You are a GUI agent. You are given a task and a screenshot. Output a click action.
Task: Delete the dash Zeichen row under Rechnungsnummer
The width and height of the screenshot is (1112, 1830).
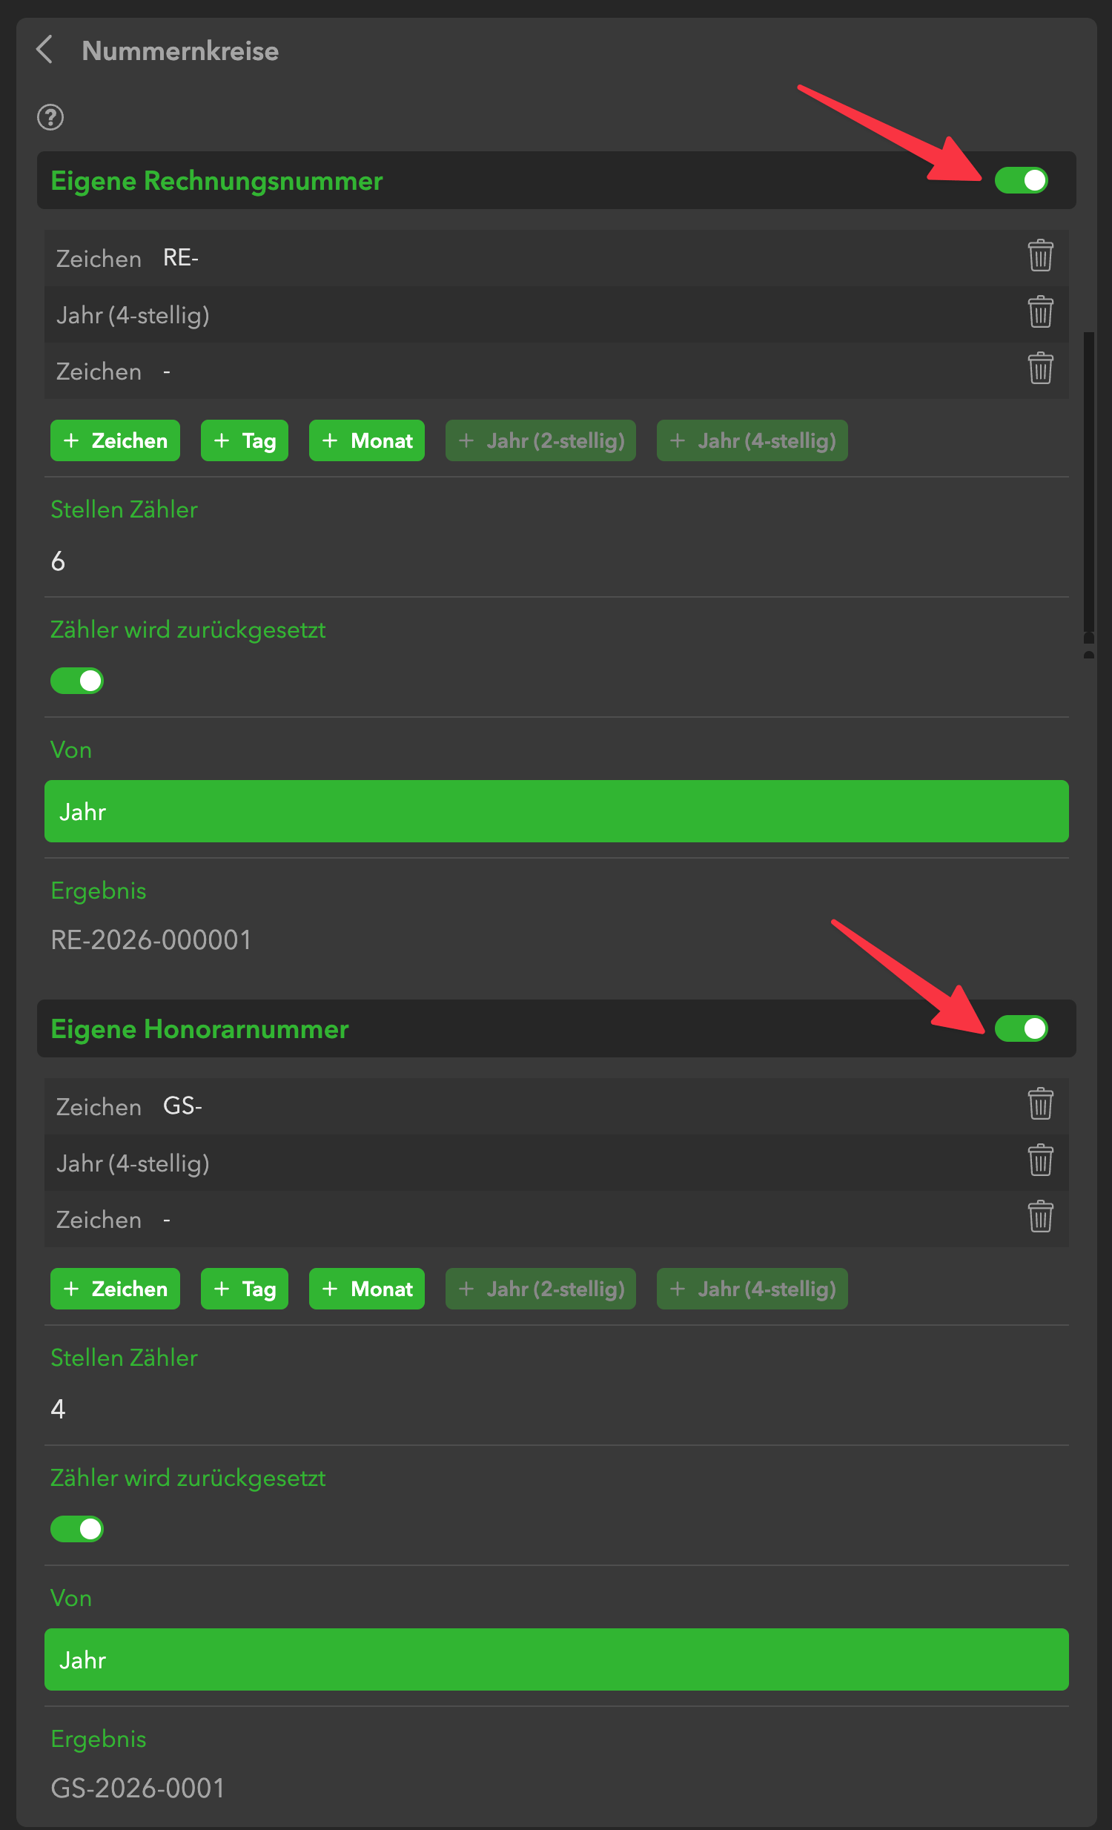click(1039, 369)
